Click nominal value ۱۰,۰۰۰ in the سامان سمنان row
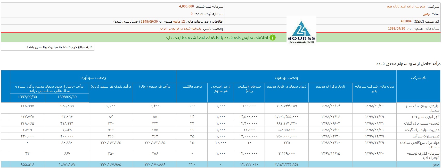Viewport: 442px width, 168px height. point(221,143)
